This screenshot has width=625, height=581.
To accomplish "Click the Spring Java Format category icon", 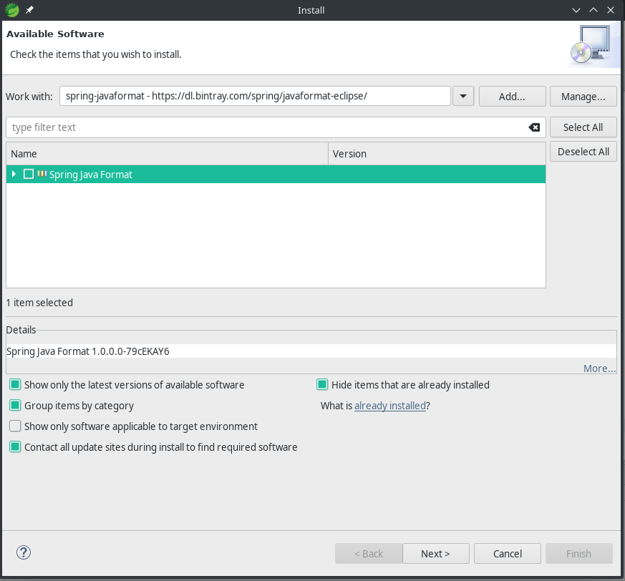I will coord(42,174).
